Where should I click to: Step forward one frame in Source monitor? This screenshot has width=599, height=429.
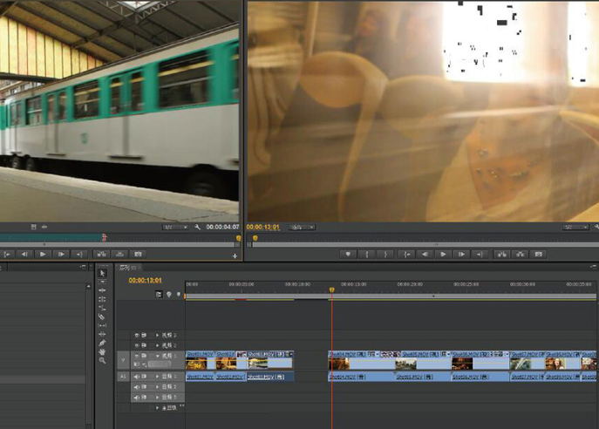coord(61,254)
